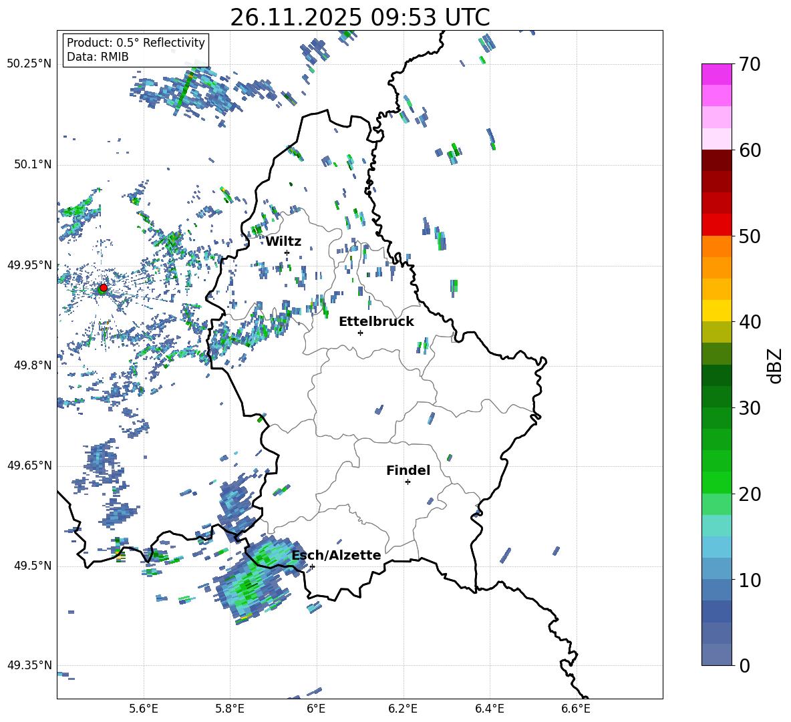Click the 49.95°N latitude label

29,264
